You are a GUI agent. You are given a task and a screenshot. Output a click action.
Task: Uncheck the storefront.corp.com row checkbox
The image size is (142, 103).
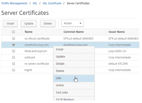14,45
